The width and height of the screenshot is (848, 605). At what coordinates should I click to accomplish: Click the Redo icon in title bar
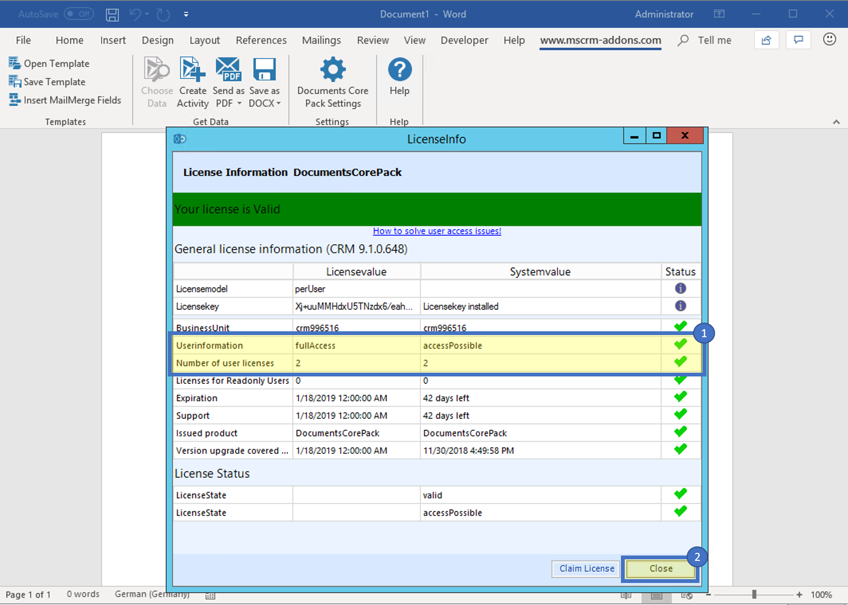[163, 15]
